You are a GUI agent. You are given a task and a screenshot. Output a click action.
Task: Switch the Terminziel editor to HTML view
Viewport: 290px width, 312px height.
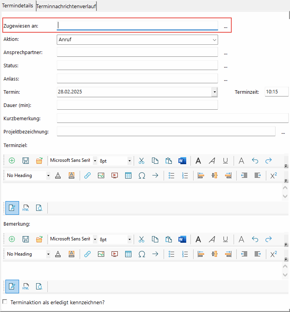tap(26, 208)
